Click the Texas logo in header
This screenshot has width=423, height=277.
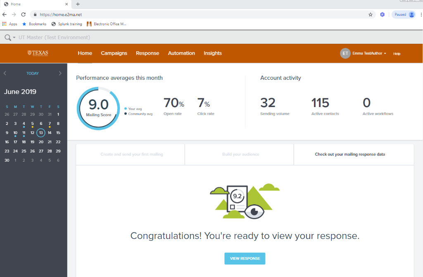point(38,53)
